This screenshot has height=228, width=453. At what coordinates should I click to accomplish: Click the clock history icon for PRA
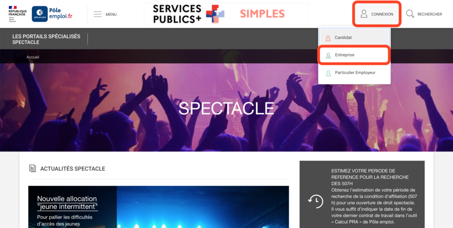tap(315, 201)
